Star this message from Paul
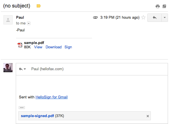The image size is (172, 124). click(143, 18)
